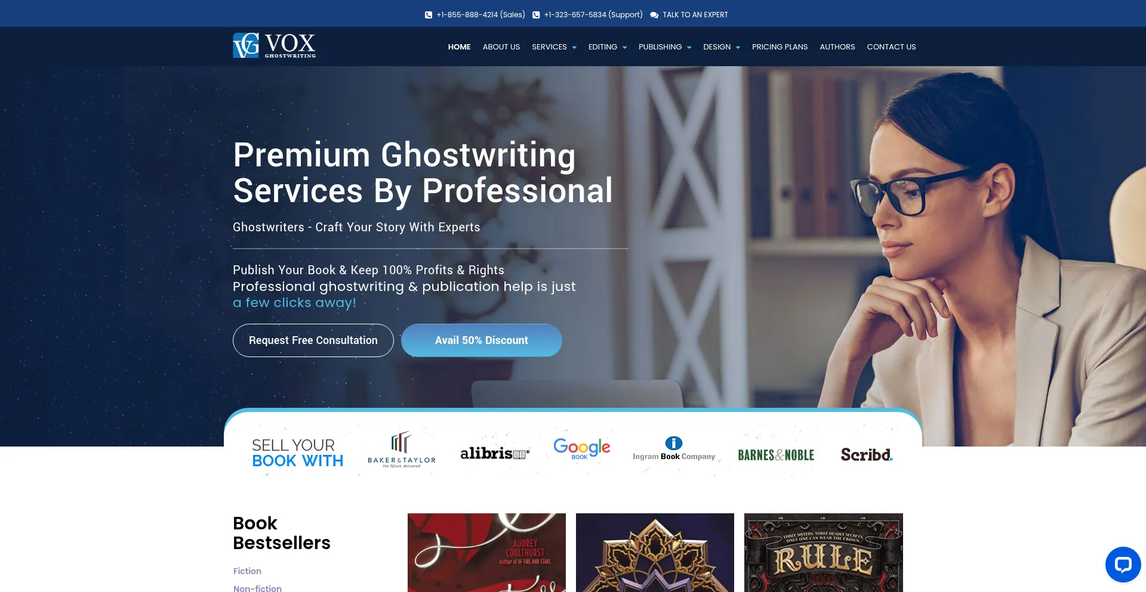
Task: Select the Rule book cover thumbnail
Action: (x=824, y=553)
